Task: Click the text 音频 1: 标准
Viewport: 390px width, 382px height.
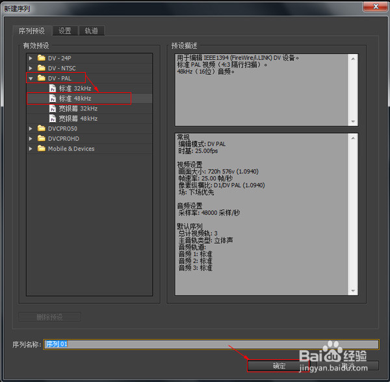Action: pos(196,254)
